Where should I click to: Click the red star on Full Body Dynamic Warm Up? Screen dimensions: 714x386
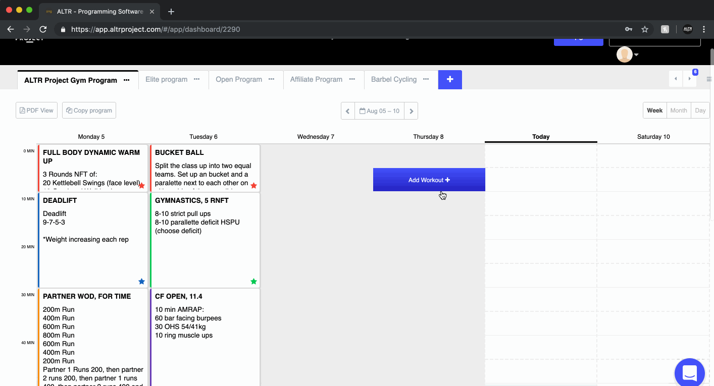click(x=141, y=186)
